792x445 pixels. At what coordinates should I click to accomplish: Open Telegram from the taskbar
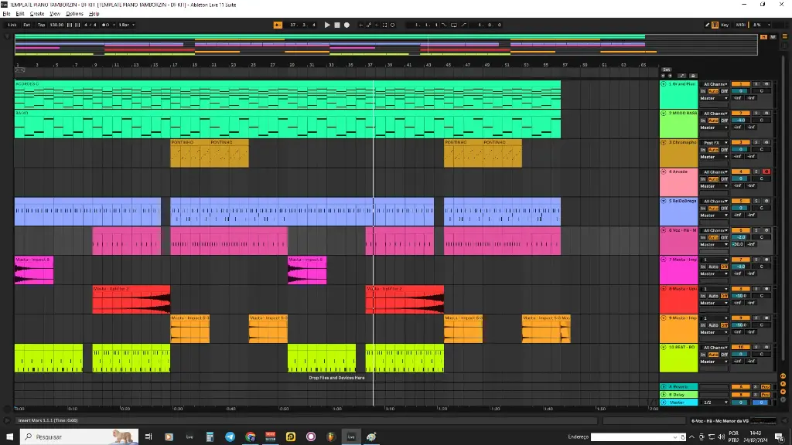[230, 437]
